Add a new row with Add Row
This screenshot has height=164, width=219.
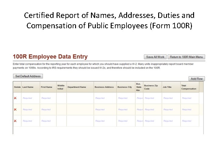click(197, 79)
